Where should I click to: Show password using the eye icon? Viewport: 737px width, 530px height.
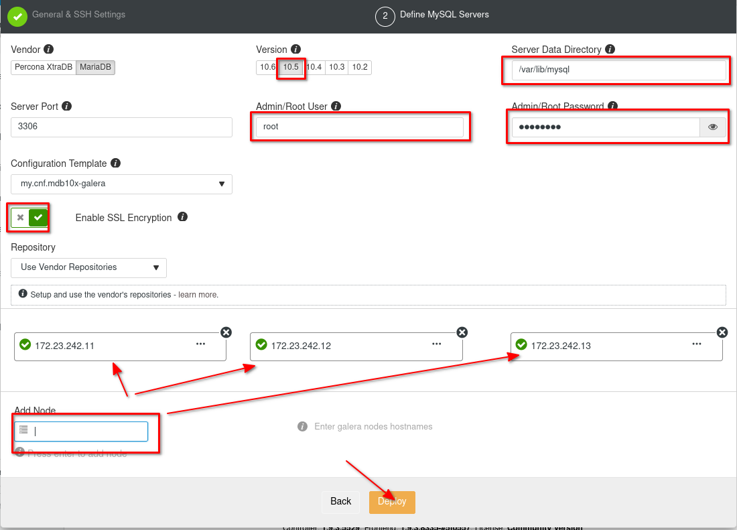713,127
